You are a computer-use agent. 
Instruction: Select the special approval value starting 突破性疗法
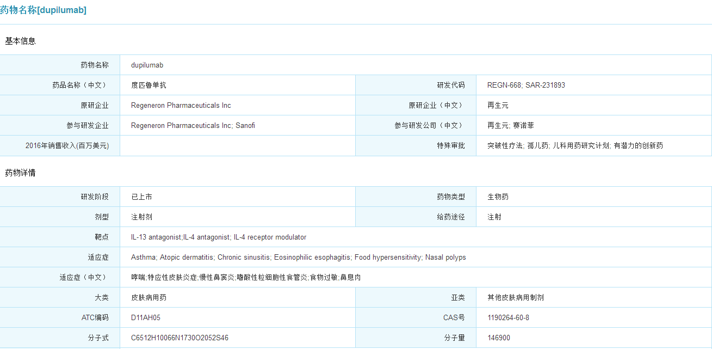pyautogui.click(x=575, y=145)
